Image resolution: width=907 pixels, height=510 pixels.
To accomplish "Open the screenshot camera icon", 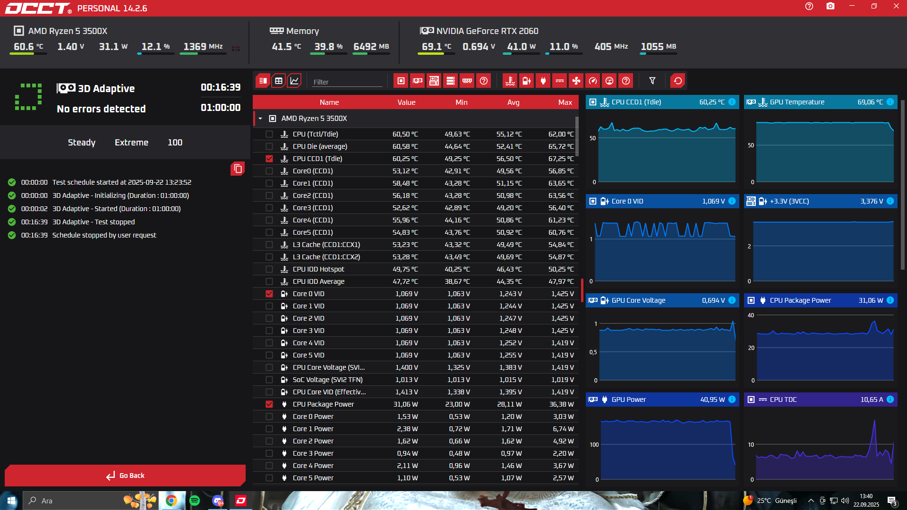I will pos(830,6).
